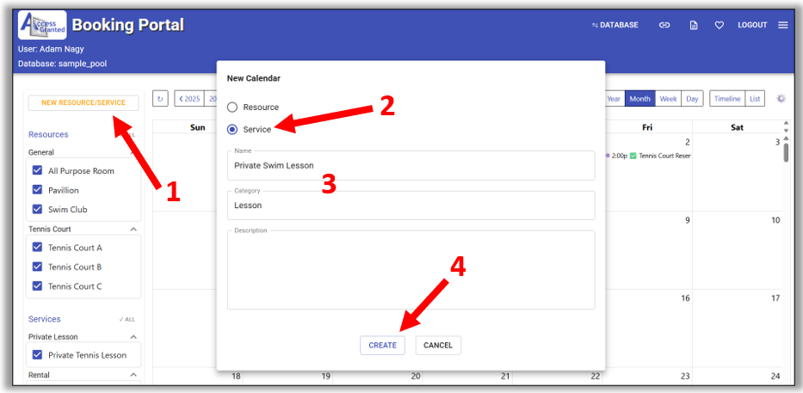
Task: Click the calendar vertical scrollbar
Action: point(786,152)
